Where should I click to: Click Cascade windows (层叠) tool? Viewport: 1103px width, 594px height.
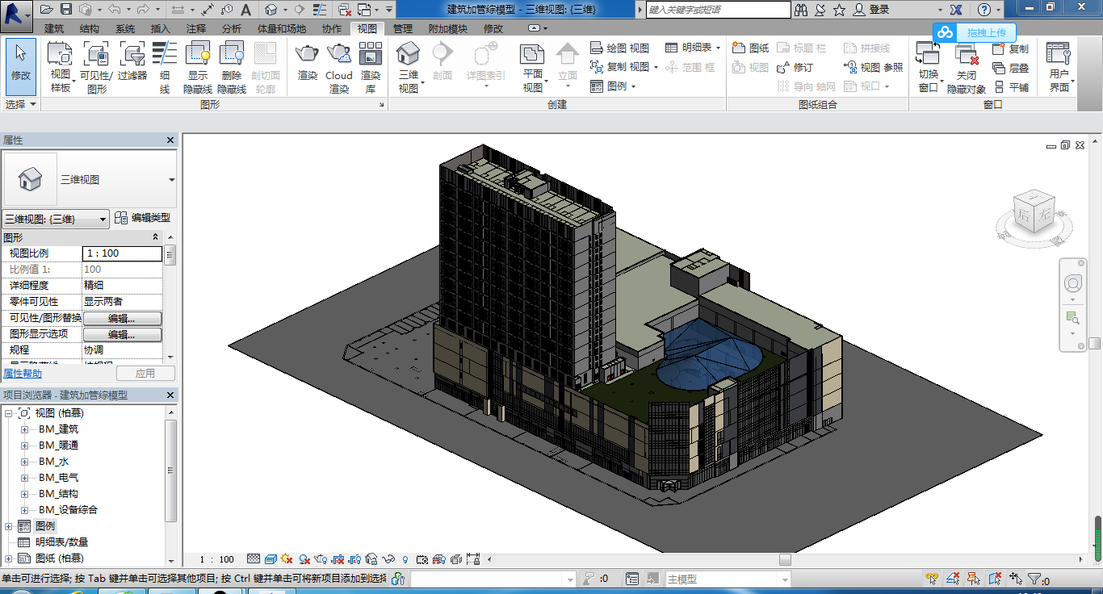click(1010, 68)
